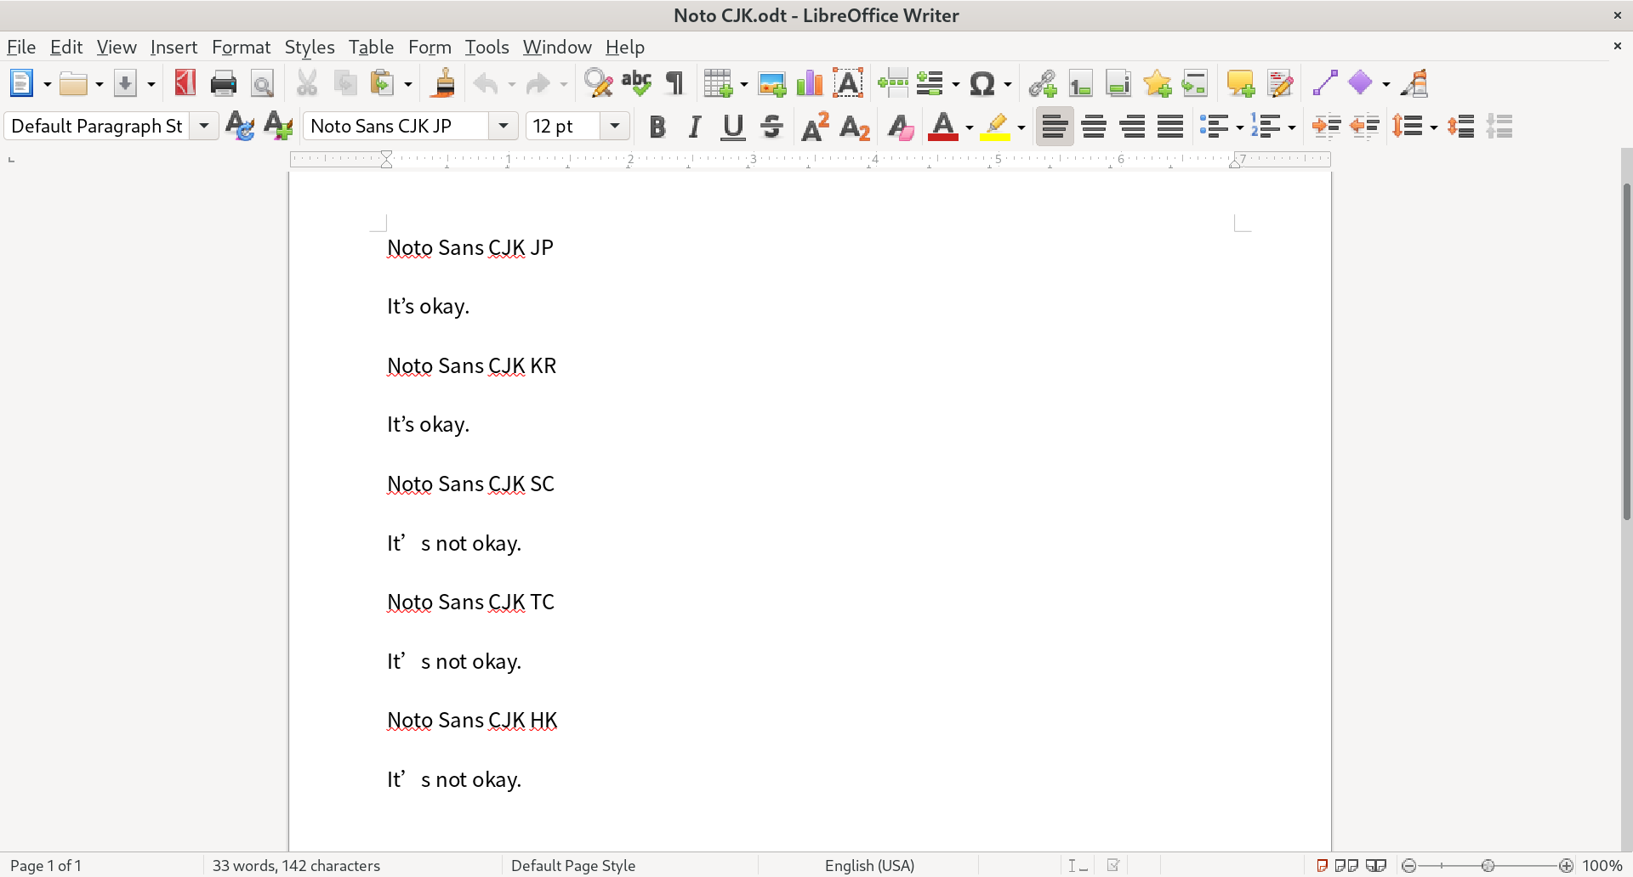The image size is (1633, 877).
Task: Toggle Underline formatting
Action: click(732, 127)
